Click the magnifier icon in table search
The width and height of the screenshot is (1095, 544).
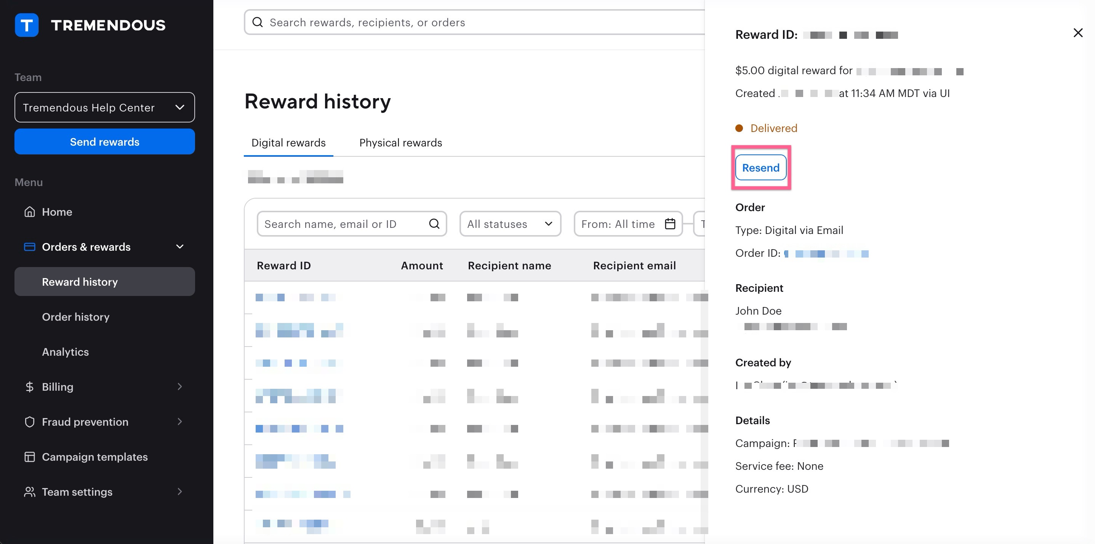pyautogui.click(x=434, y=224)
